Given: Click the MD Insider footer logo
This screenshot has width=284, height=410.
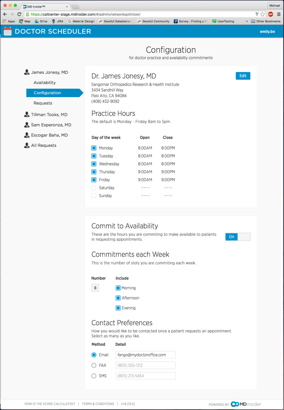Looking at the screenshot, I should (x=246, y=404).
